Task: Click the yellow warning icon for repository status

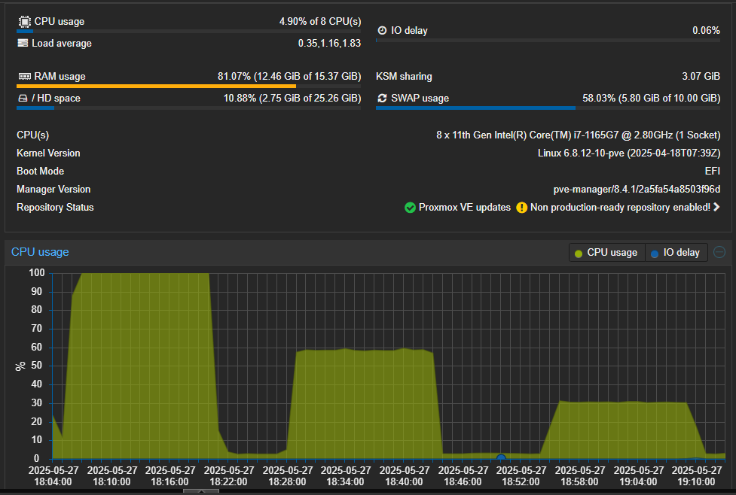Action: tap(521, 208)
